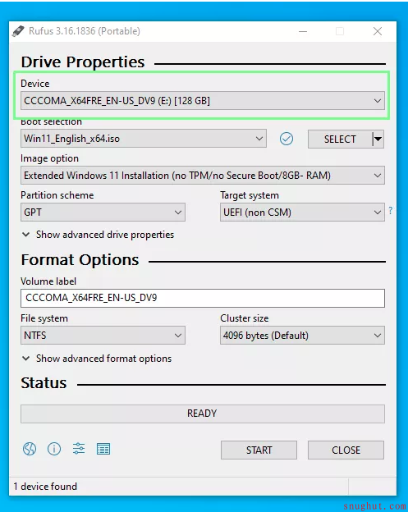Open the Cluster size dropdown
This screenshot has height=512, width=408.
point(302,336)
